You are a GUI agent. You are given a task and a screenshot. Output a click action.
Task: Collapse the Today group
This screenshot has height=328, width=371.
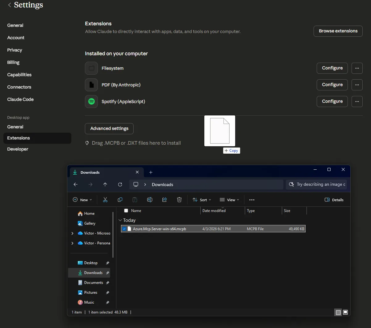(x=120, y=220)
